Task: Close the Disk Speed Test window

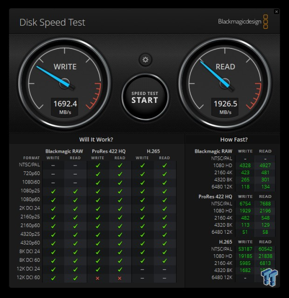Action: point(276,12)
